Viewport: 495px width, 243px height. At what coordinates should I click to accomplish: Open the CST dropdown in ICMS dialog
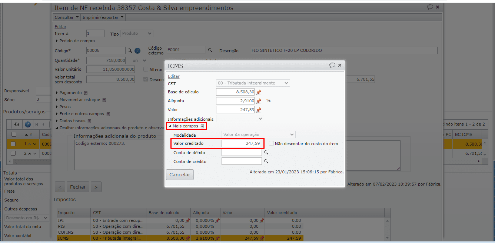pyautogui.click(x=253, y=83)
